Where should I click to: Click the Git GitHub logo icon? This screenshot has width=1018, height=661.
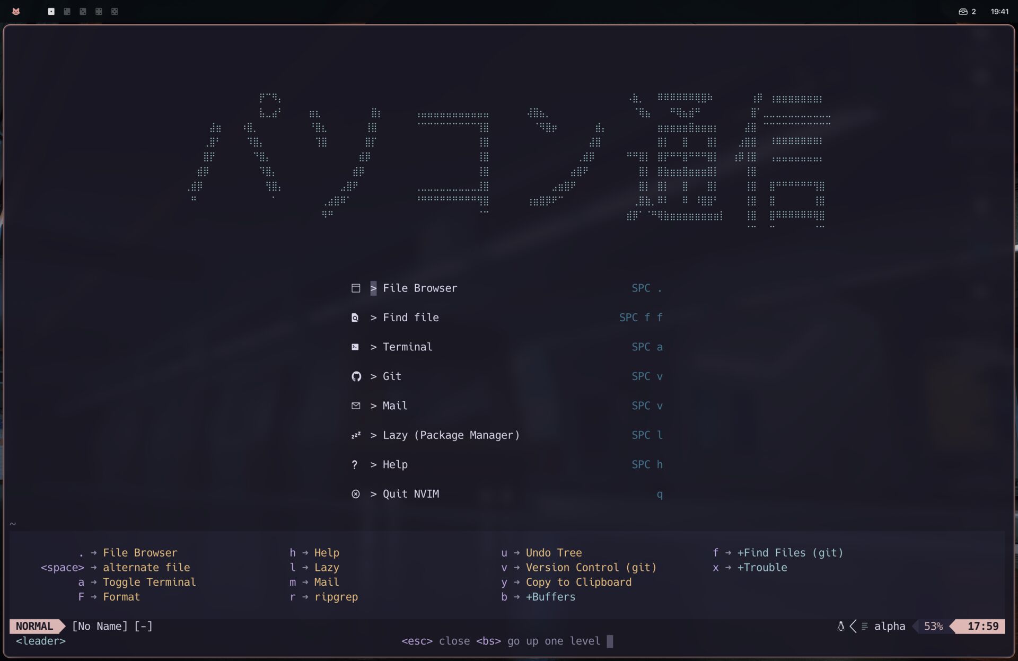[x=356, y=376]
